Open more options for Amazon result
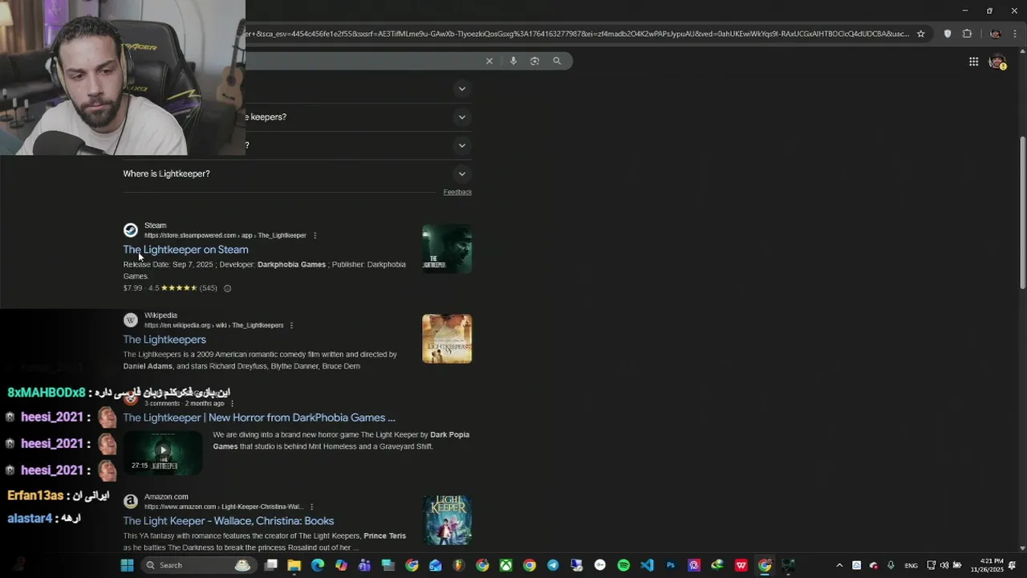Image resolution: width=1027 pixels, height=578 pixels. click(311, 507)
